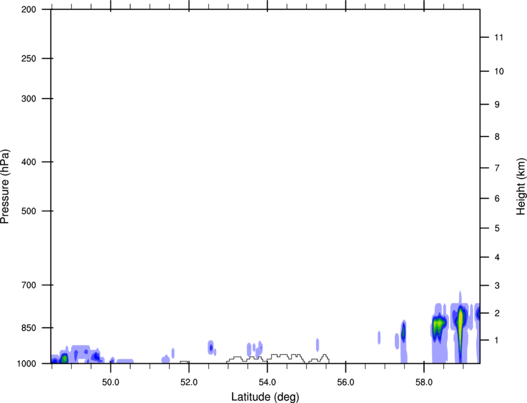
Task: Click the 5 km height label
Action: (497, 228)
